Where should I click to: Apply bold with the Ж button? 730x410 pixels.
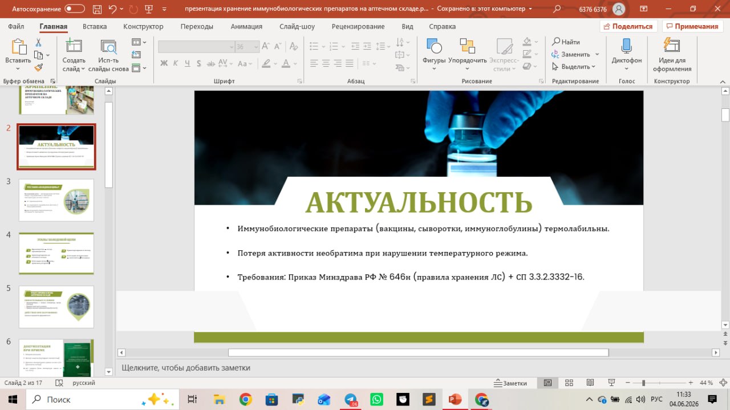coord(164,63)
